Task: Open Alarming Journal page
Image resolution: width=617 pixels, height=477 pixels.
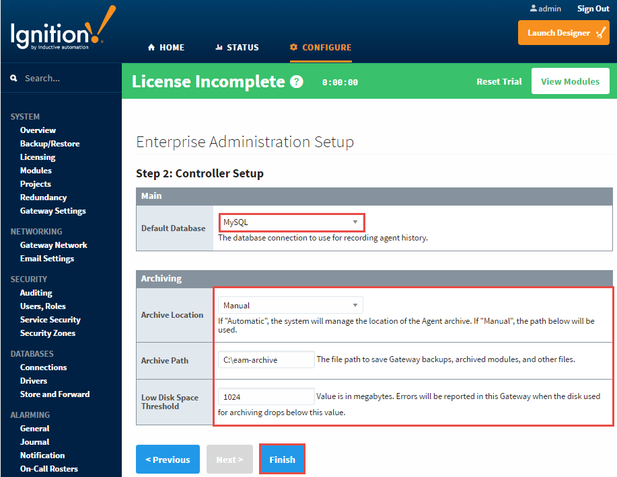Action: click(34, 442)
